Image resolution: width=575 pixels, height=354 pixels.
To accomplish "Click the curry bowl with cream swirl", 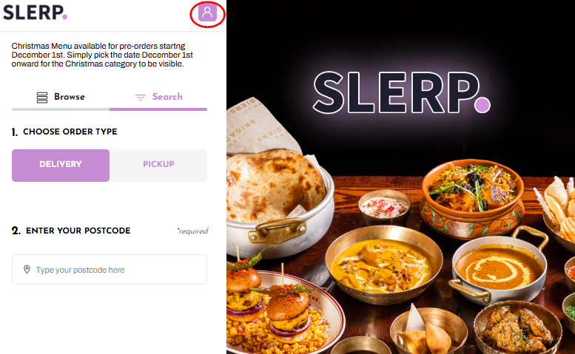I will [499, 269].
